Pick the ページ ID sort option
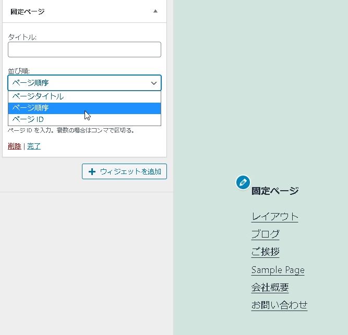The height and width of the screenshot is (335, 348). (x=28, y=119)
